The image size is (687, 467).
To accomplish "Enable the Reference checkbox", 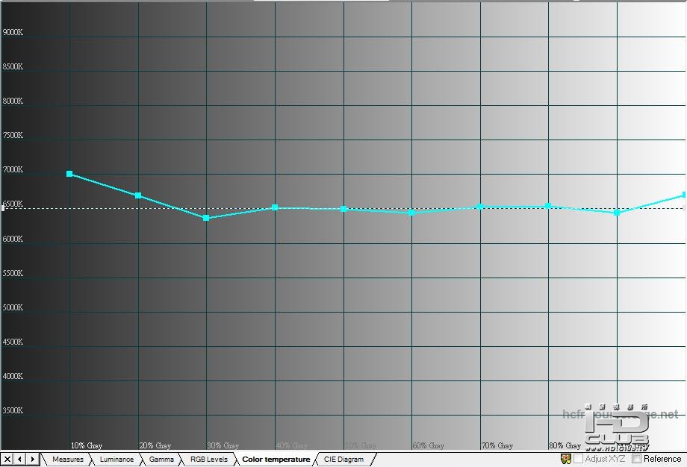I will tap(637, 459).
